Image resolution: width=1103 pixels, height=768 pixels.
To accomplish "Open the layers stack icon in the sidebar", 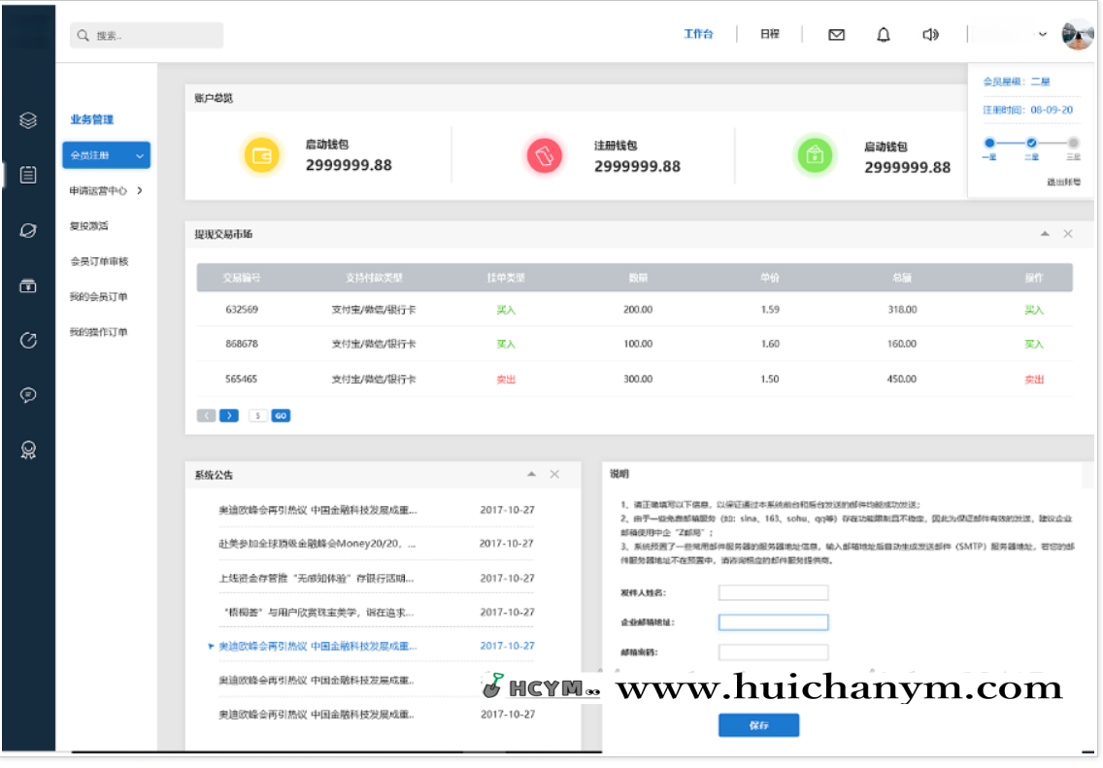I will click(28, 119).
